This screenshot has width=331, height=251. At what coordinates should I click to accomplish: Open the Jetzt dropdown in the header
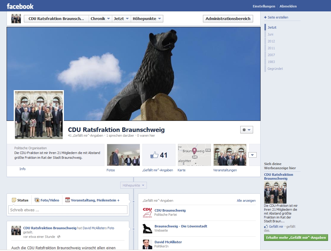tap(121, 19)
